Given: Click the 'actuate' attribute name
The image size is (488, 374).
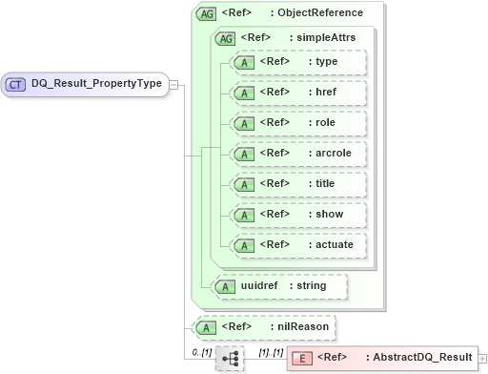Looking at the screenshot, I should point(335,244).
